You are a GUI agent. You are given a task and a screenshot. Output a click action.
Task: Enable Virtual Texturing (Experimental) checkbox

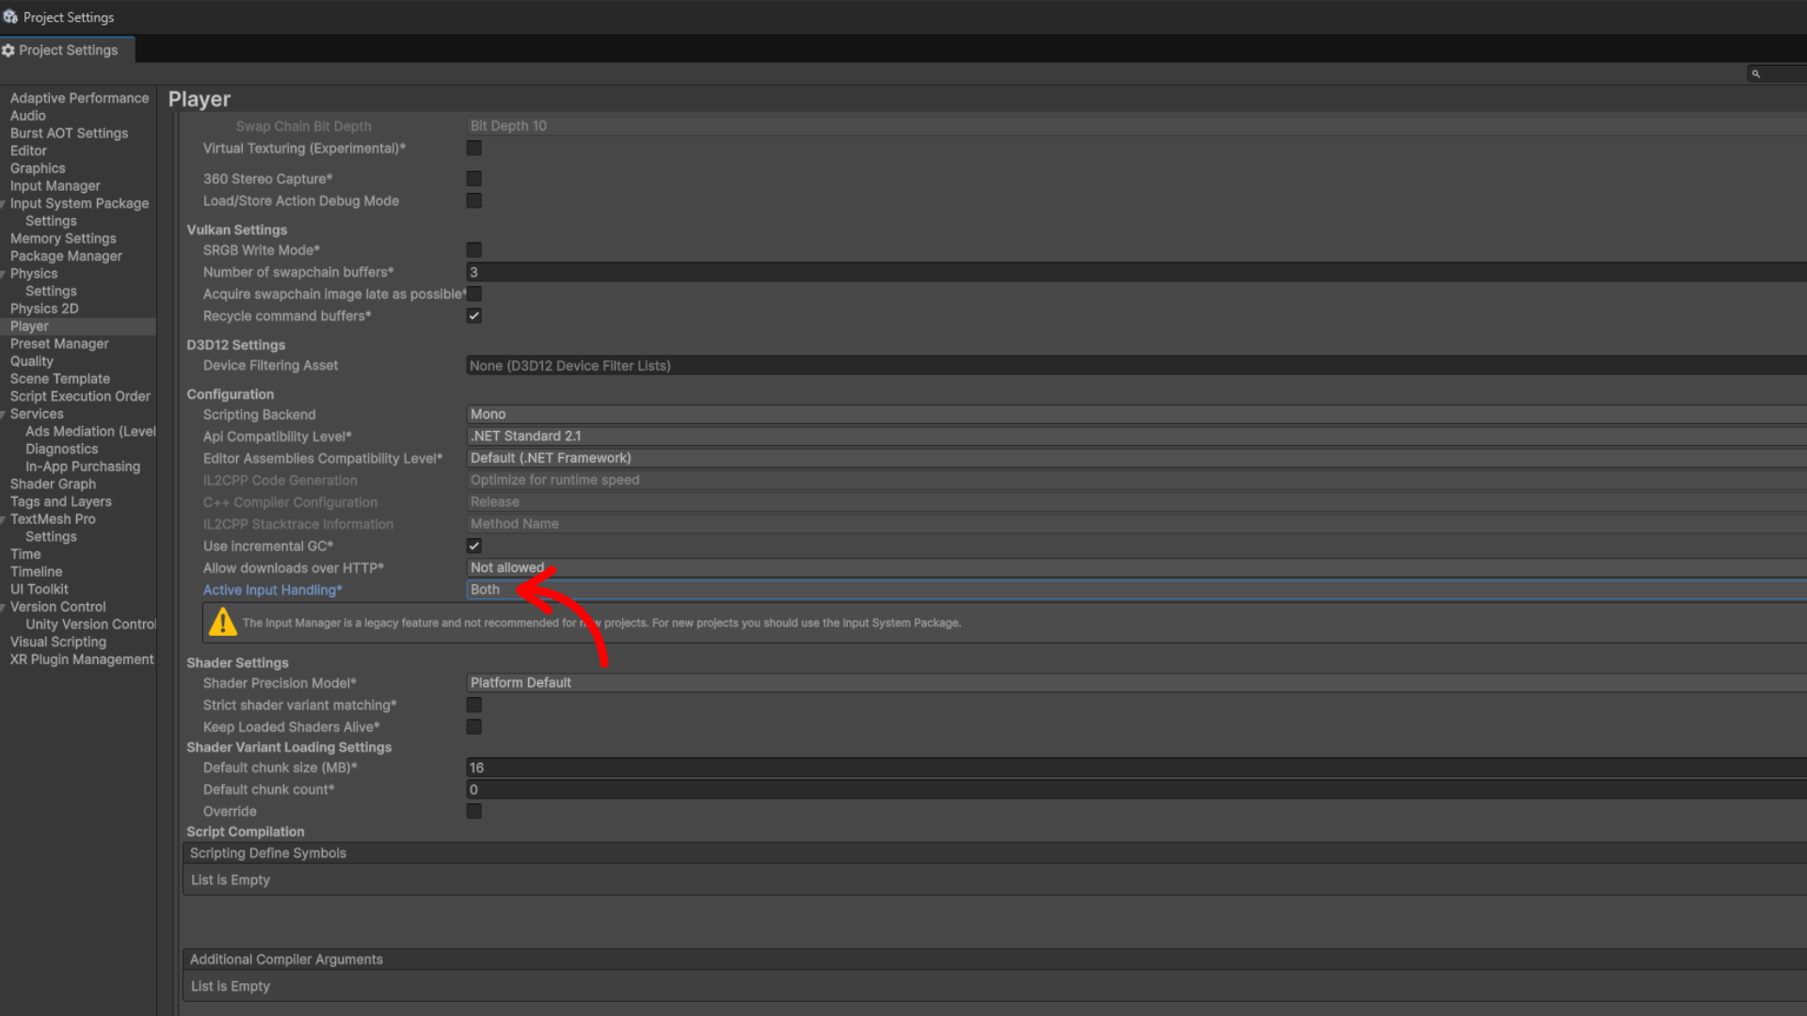point(474,149)
